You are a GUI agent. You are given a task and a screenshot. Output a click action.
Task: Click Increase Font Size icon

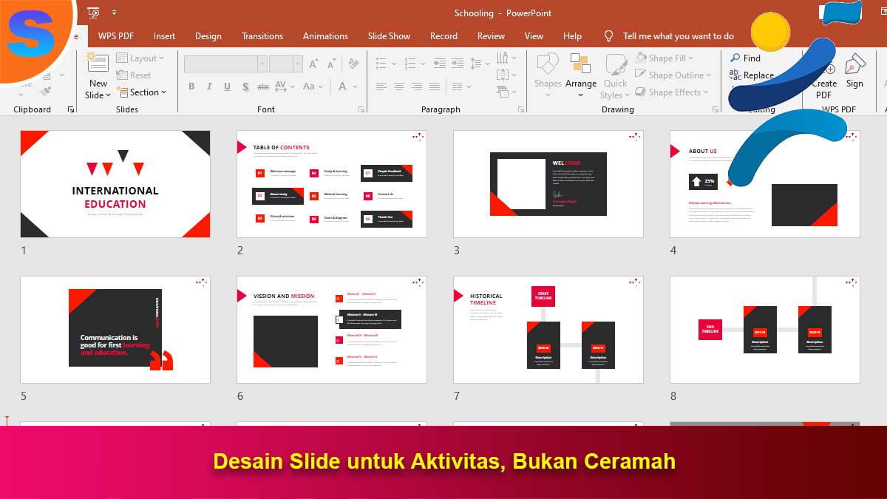313,64
